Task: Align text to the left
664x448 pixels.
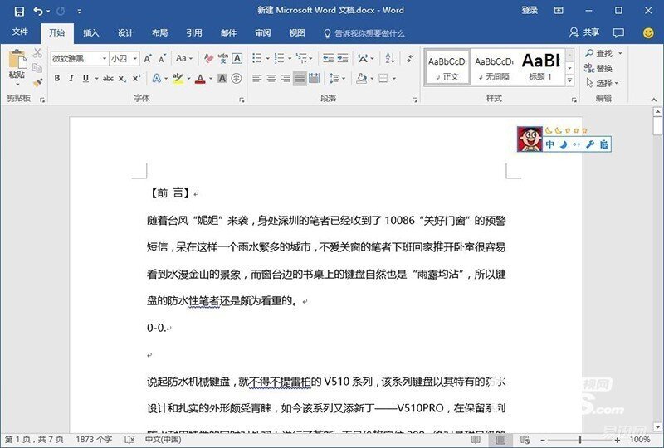Action: coord(257,78)
